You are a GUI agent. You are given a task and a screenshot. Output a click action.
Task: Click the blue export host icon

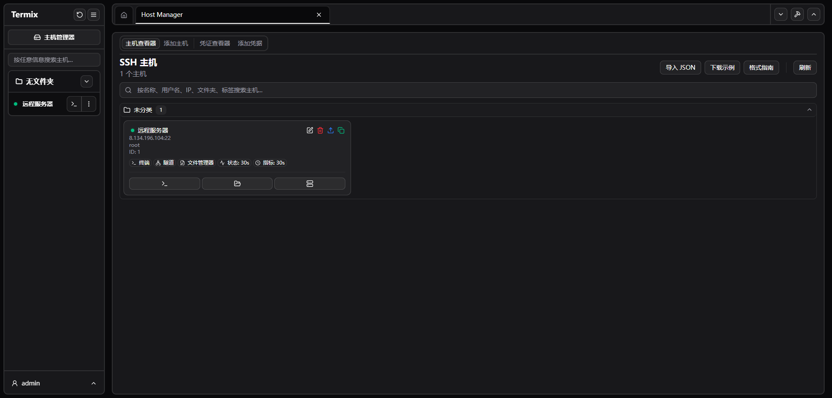331,130
